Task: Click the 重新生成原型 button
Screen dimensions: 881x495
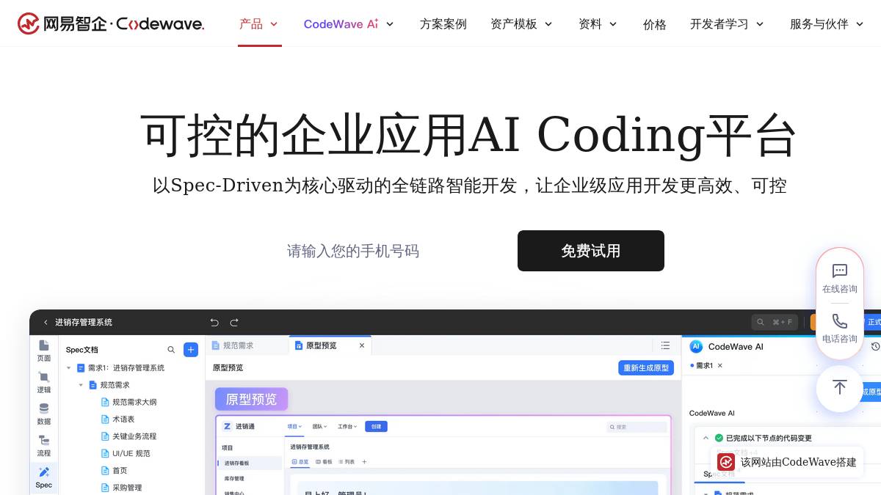Action: pyautogui.click(x=646, y=367)
